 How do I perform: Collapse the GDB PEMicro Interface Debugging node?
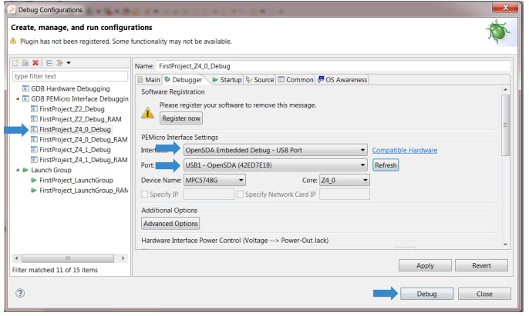(18, 99)
